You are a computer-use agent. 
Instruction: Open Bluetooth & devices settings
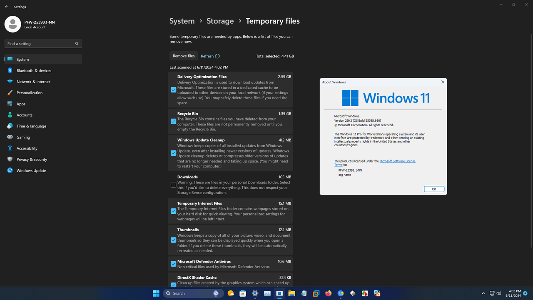click(43, 70)
